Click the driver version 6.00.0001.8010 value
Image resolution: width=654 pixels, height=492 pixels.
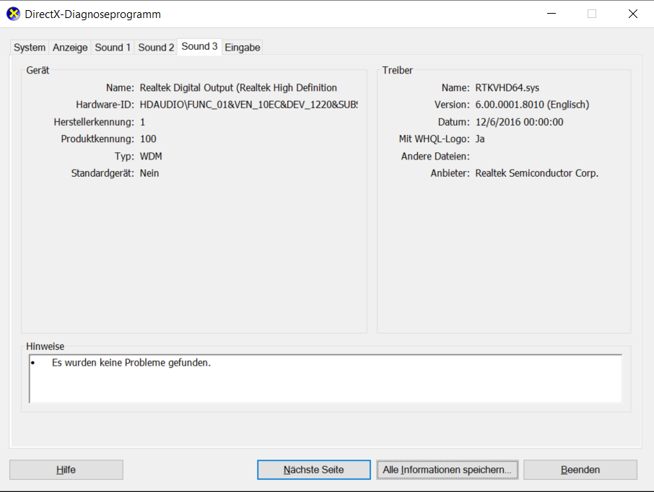click(532, 105)
